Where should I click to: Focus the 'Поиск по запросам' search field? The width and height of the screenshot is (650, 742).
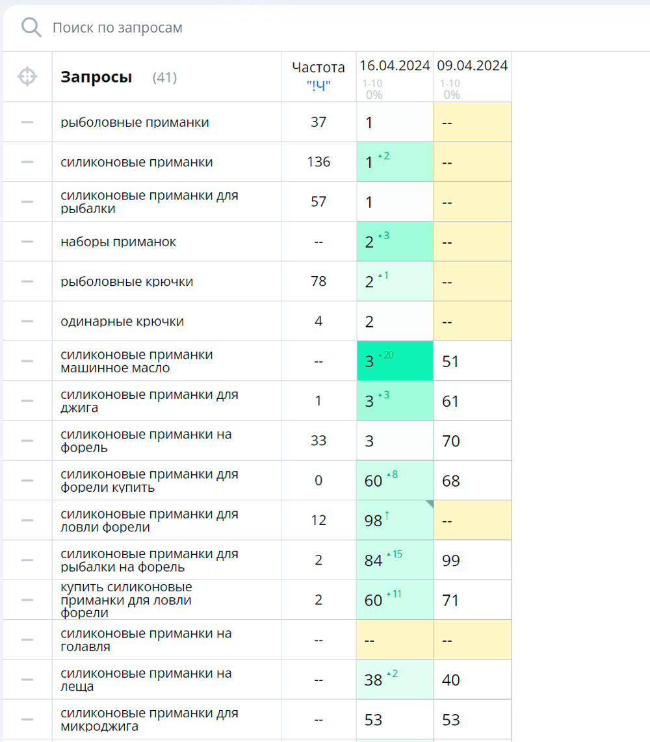[x=331, y=27]
